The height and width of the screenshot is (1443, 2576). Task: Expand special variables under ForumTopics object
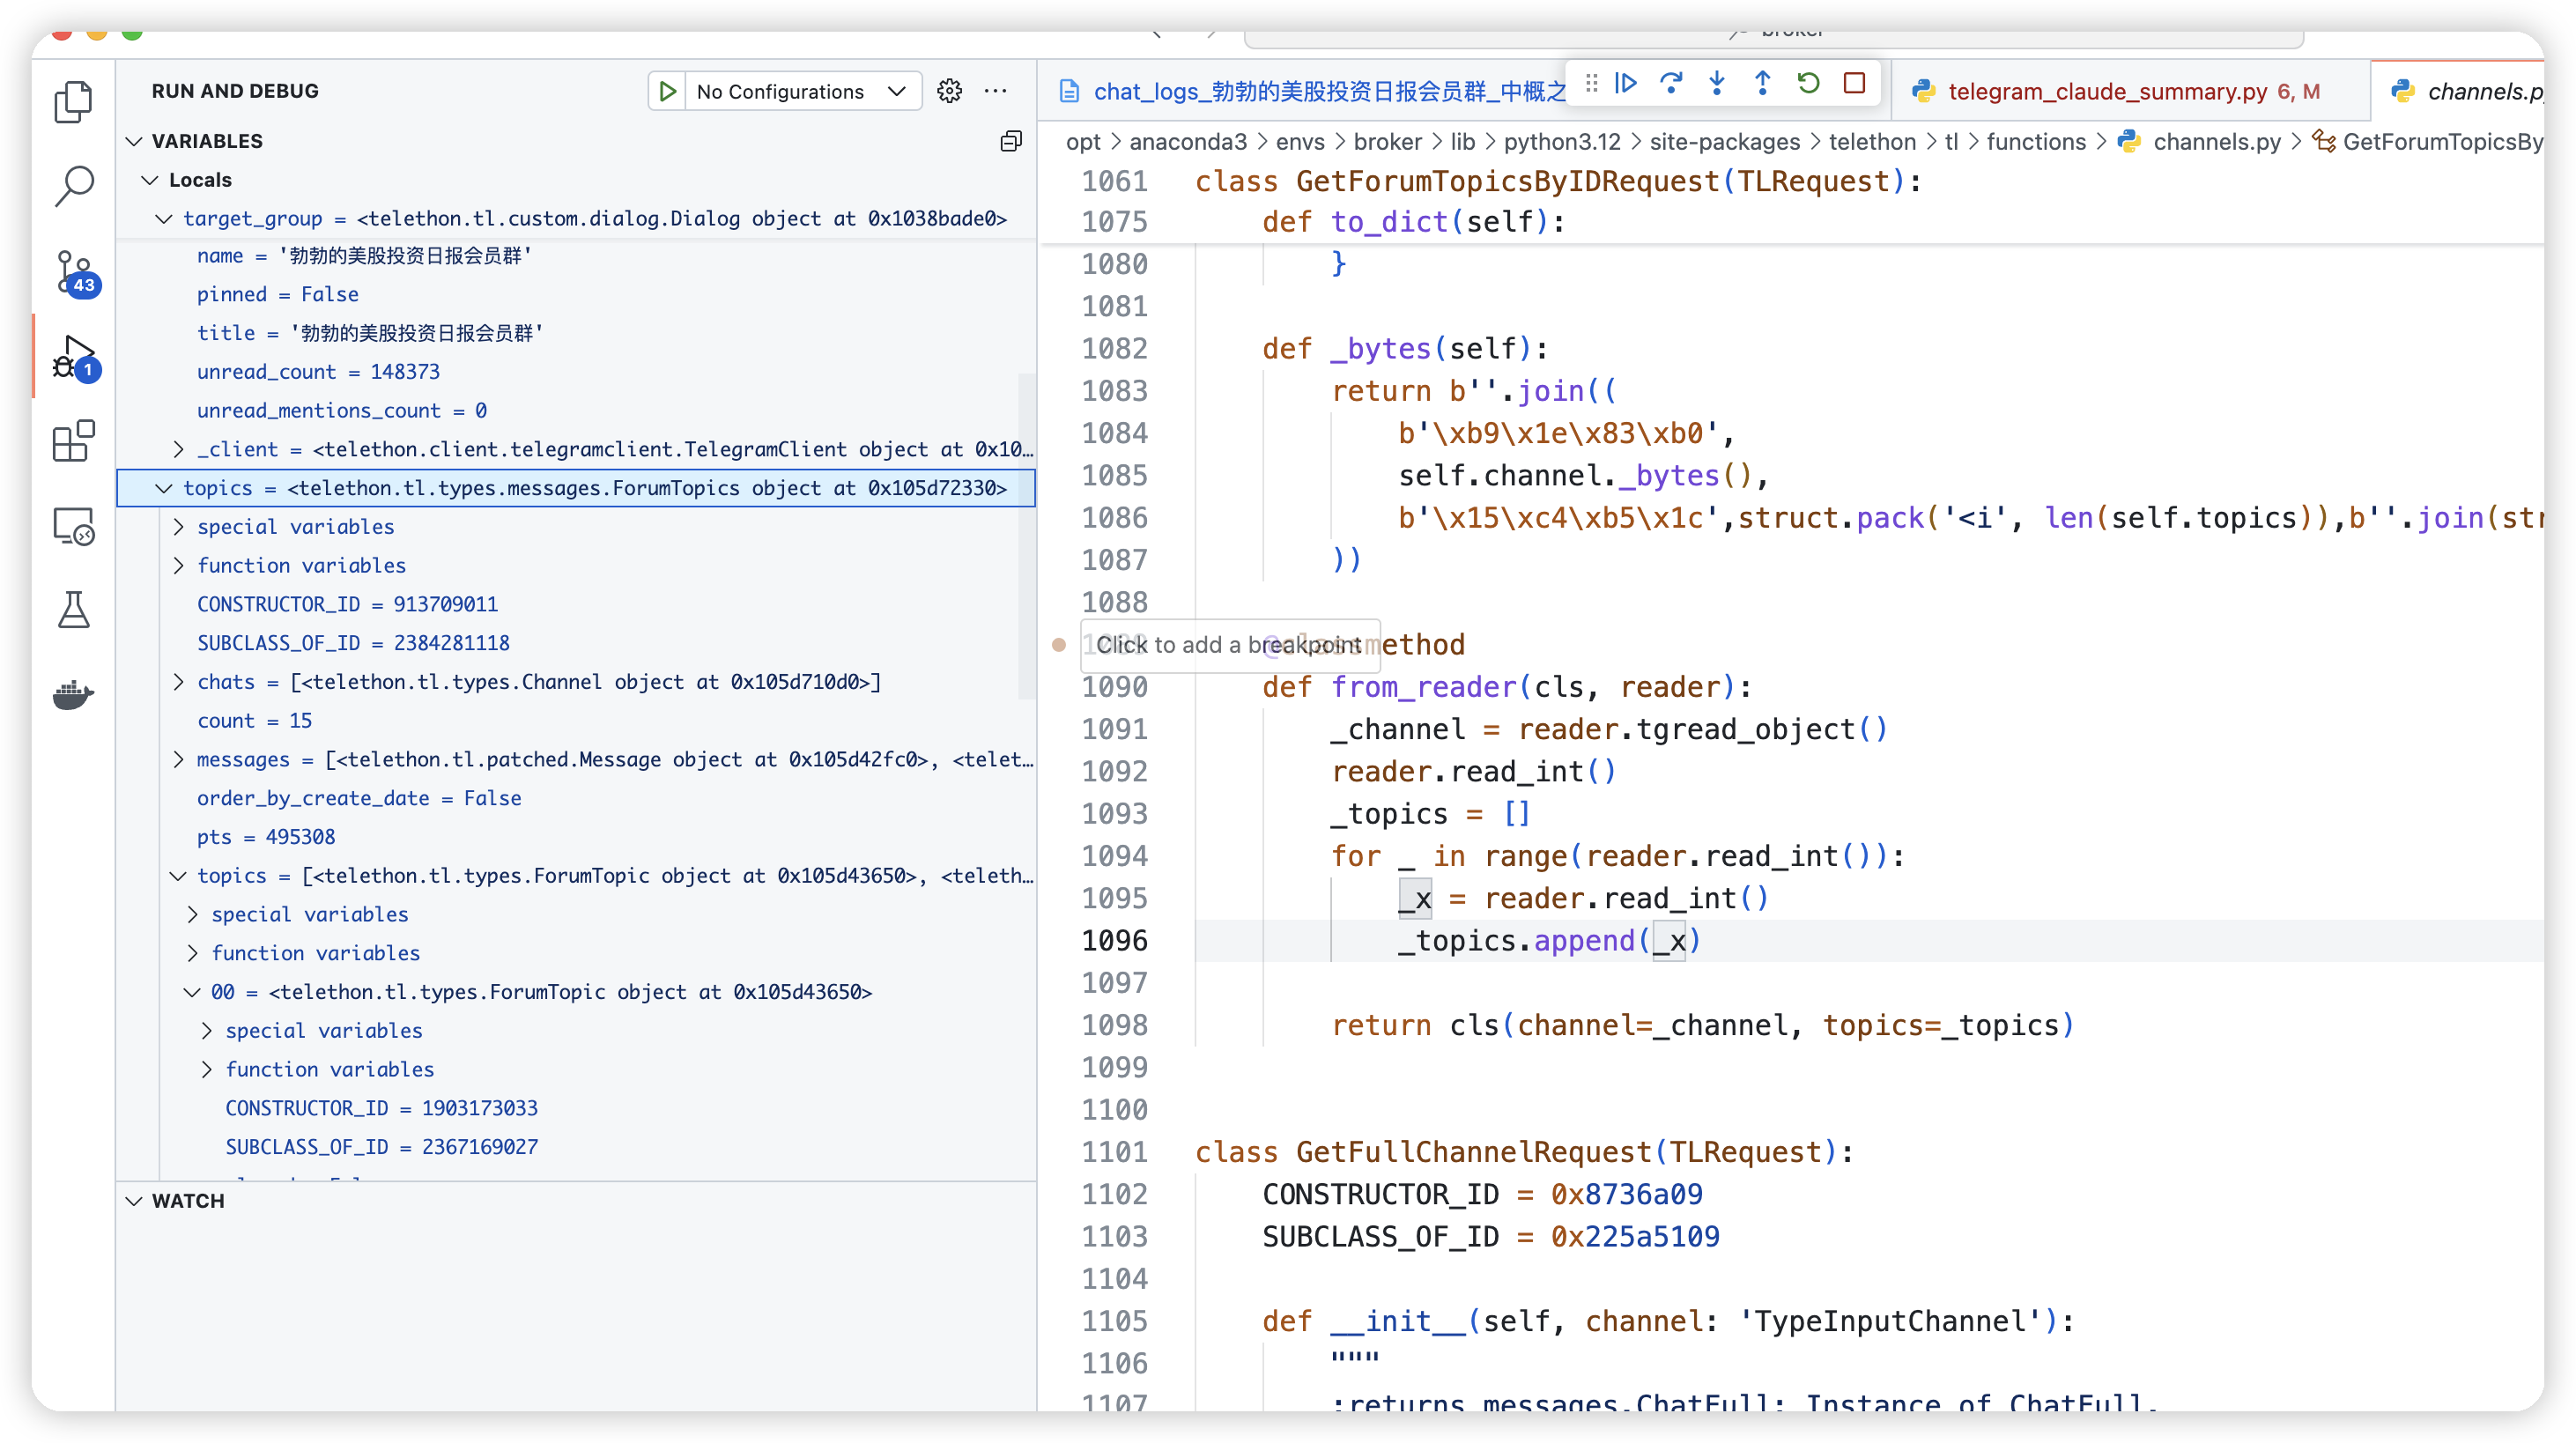tap(178, 527)
